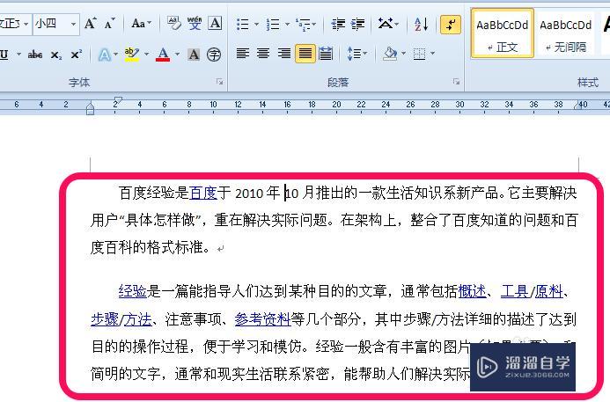Click the Increase Indent icon
Viewport: 610px width, 402px height.
click(x=358, y=25)
